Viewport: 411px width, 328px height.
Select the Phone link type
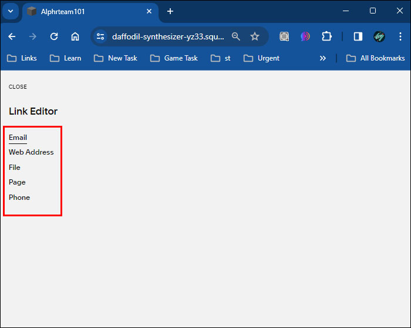[19, 198]
